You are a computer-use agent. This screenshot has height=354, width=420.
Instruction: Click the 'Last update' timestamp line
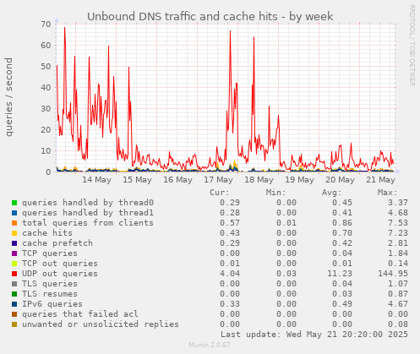(314, 335)
